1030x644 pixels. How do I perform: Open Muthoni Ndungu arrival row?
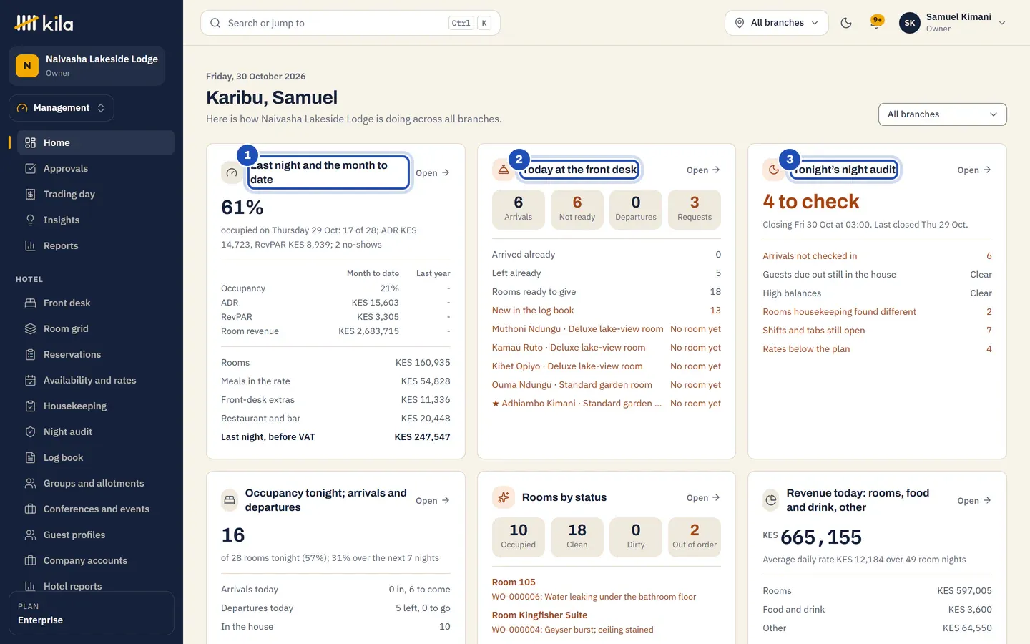607,329
